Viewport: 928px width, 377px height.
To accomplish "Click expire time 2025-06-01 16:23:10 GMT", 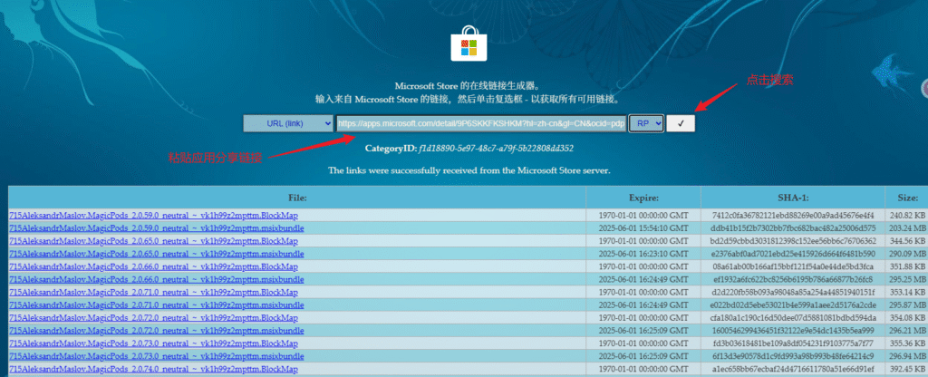I will click(x=644, y=254).
